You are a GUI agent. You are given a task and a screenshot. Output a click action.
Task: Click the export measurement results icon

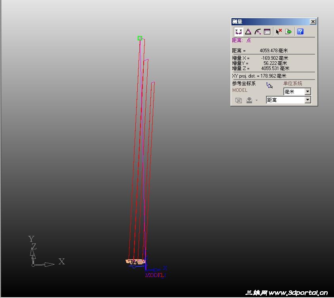[288, 32]
